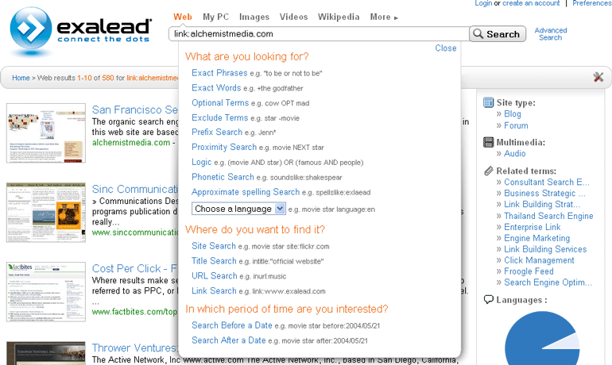Image resolution: width=612 pixels, height=365 pixels.
Task: Select Exact Words search option
Action: [216, 87]
